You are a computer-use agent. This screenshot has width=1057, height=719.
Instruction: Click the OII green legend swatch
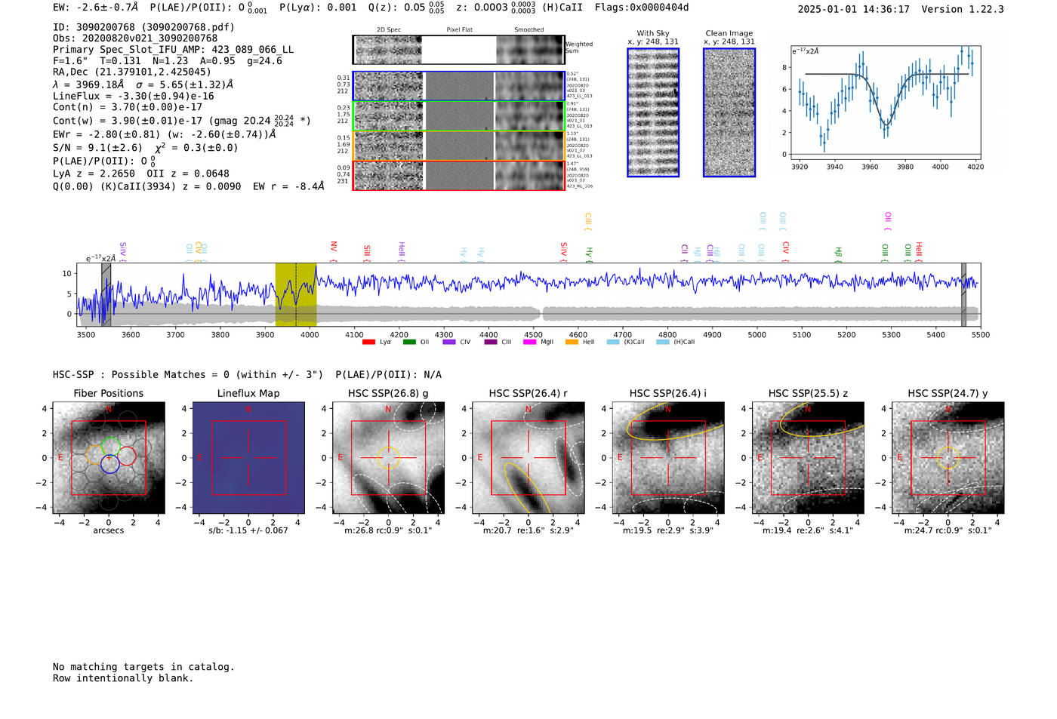(x=409, y=343)
